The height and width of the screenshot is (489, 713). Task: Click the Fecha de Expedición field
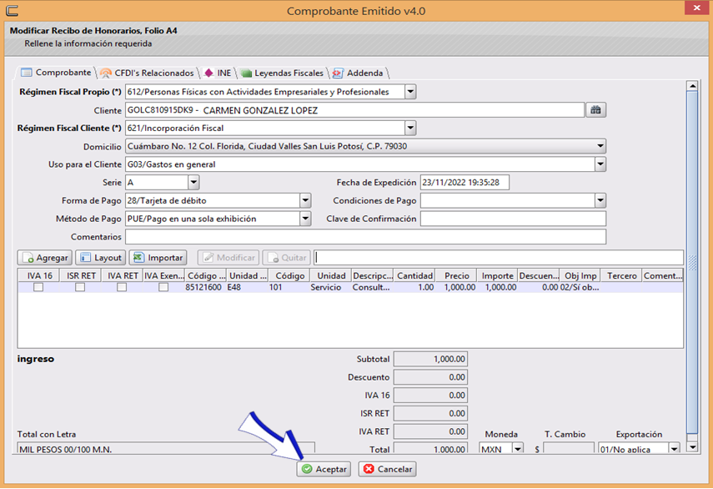click(x=464, y=183)
